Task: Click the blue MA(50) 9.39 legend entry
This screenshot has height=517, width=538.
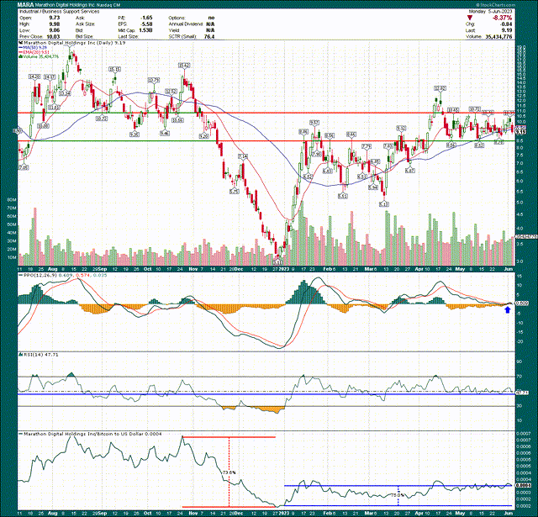Action: coord(33,47)
